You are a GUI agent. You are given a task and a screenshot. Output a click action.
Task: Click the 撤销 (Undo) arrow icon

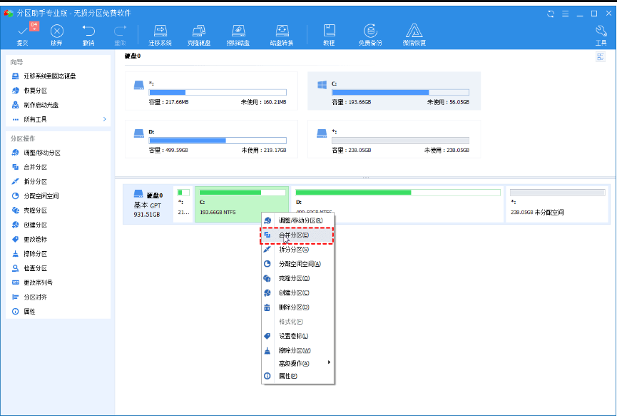(88, 32)
